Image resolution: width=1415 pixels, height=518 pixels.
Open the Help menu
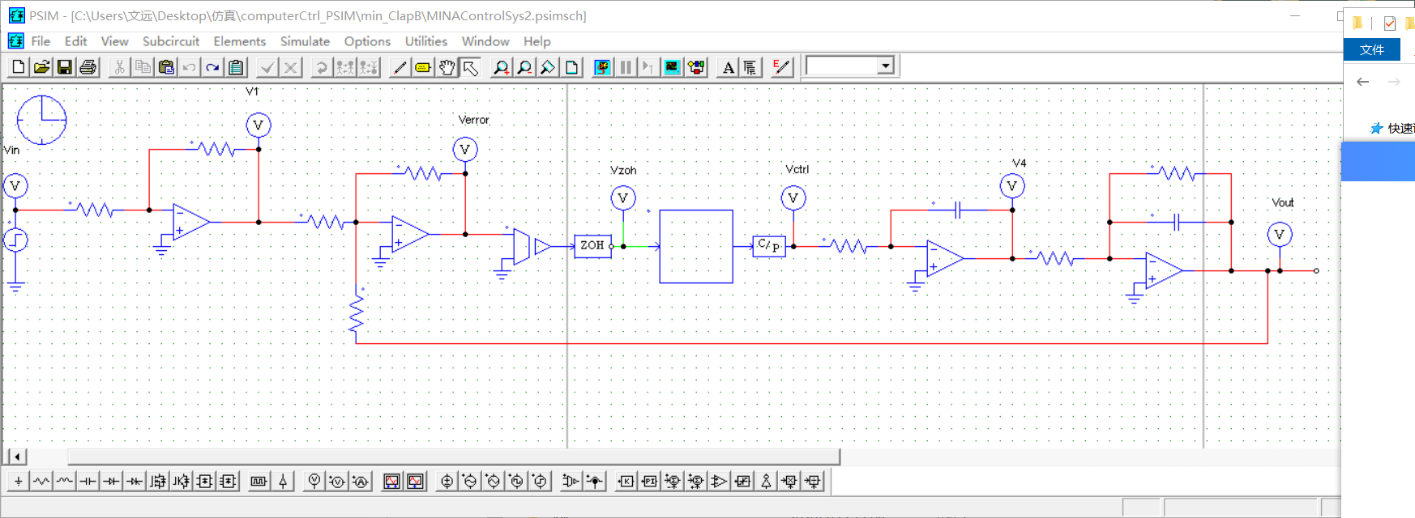537,41
